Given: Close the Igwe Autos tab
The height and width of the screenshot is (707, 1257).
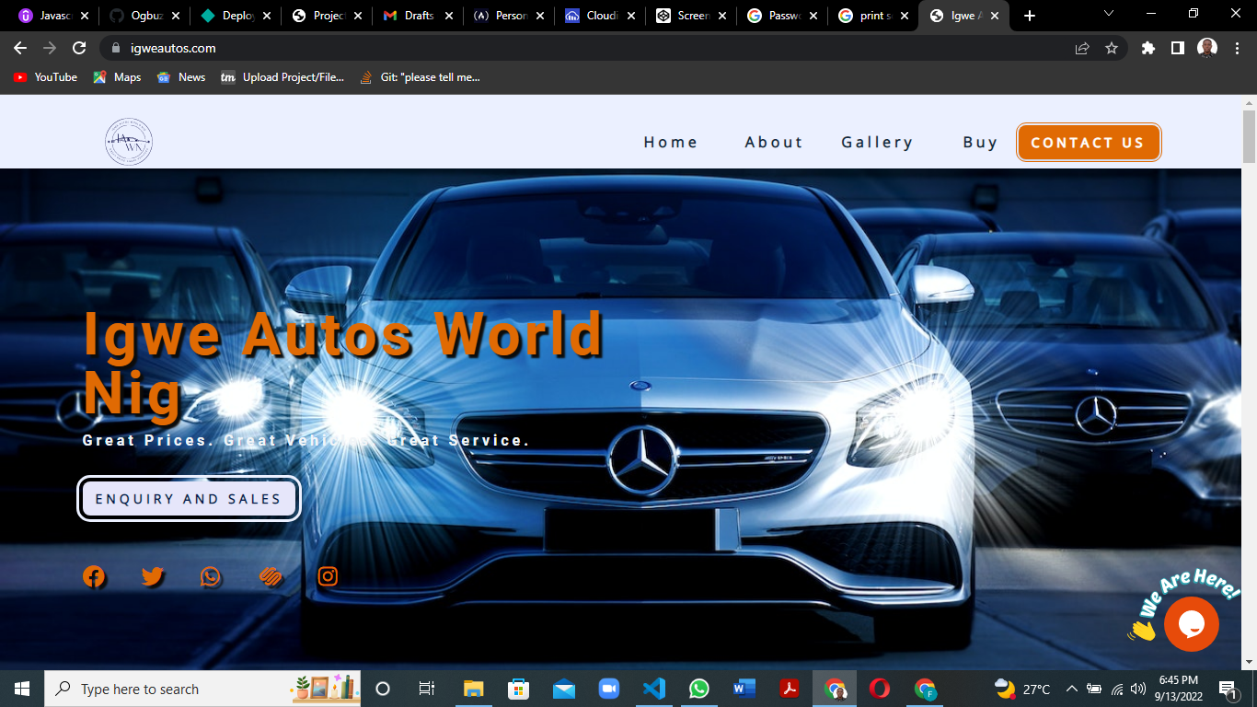Looking at the screenshot, I should pos(995,16).
